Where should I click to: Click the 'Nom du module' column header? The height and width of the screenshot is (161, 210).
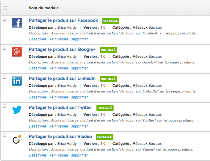[44, 8]
